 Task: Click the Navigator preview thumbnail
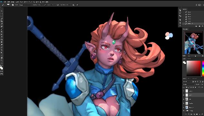point(194,43)
